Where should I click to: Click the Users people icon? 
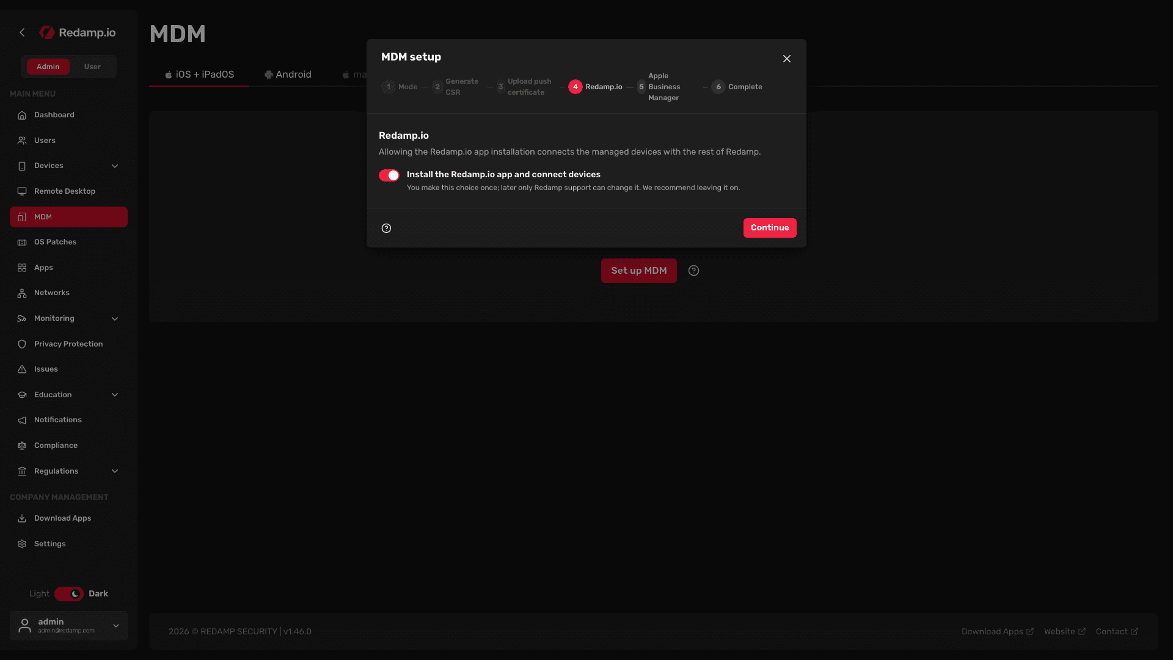point(22,141)
